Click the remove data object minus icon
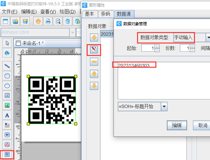Screen dimensions: 210x160 click(94, 62)
